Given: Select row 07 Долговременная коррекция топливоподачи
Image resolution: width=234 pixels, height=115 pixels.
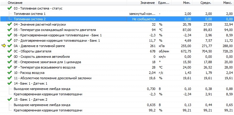Looking at the screenshot, I should (117, 41).
